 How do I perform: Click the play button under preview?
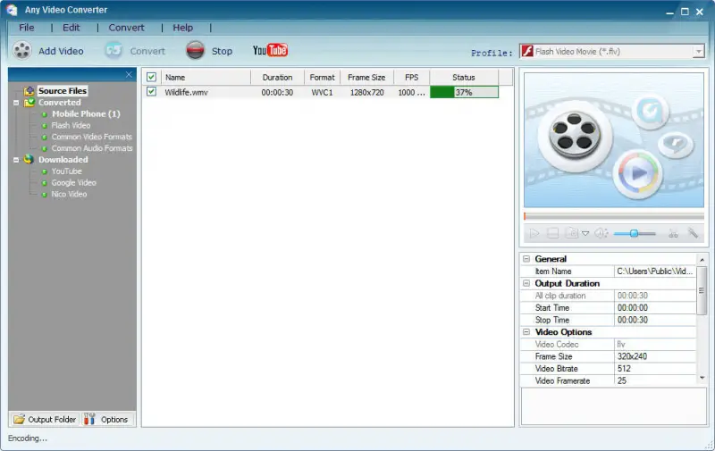click(x=534, y=234)
